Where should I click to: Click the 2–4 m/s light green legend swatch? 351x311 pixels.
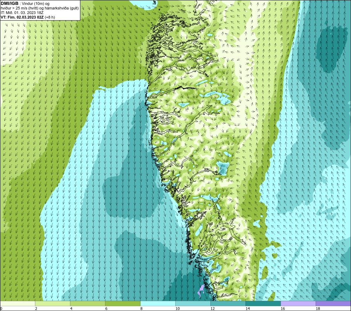pos(53,304)
